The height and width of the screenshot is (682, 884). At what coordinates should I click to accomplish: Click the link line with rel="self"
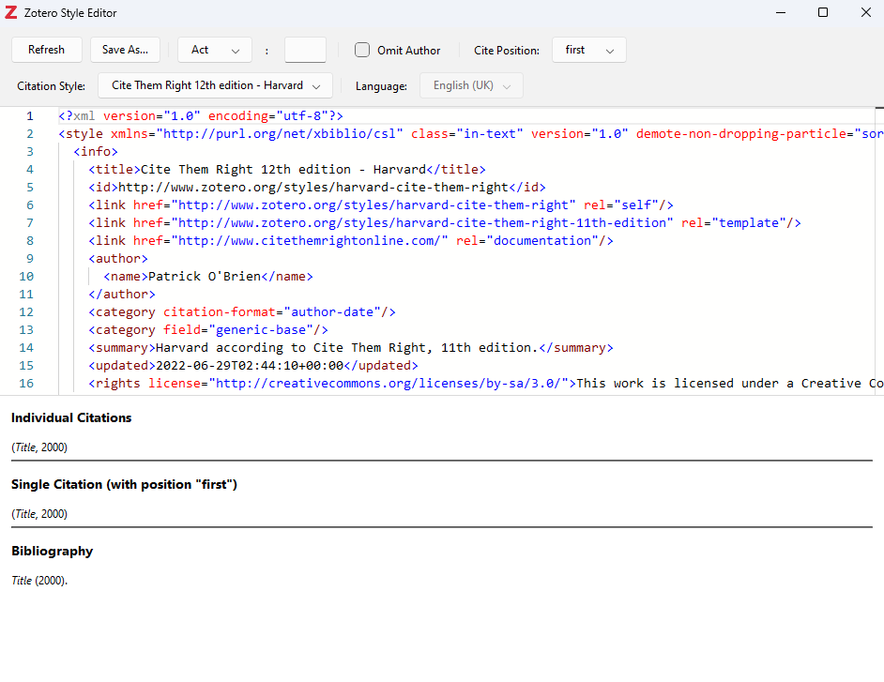tap(381, 205)
